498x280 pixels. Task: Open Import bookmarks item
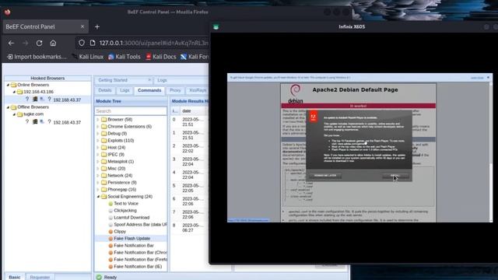click(37, 57)
